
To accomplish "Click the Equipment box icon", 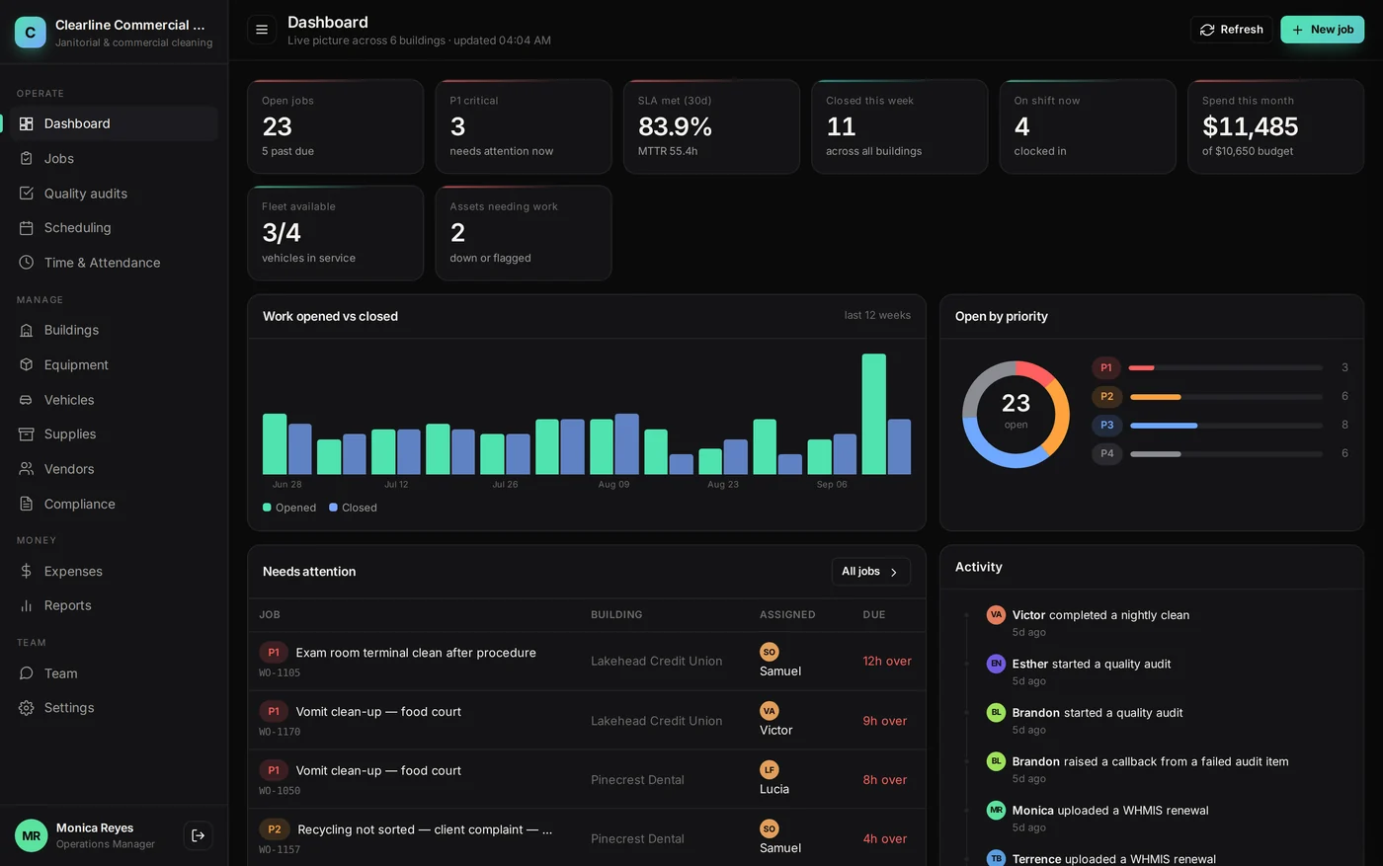I will 27,365.
